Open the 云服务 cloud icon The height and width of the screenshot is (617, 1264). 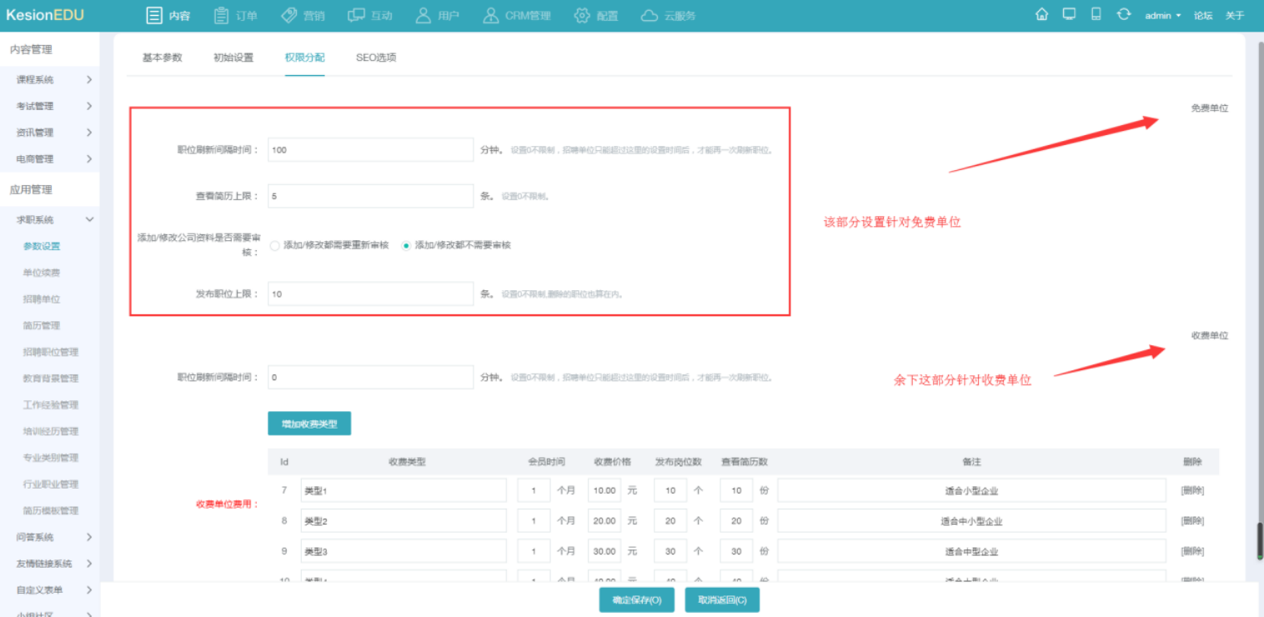pyautogui.click(x=650, y=16)
